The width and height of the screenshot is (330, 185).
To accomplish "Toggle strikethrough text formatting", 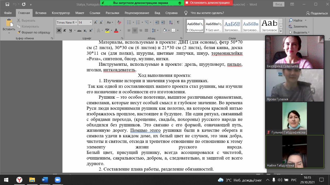I will 79,31.
